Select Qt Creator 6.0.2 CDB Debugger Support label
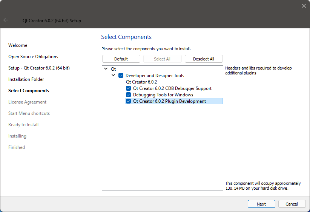Screen dimensions: 310x212 (x=172, y=88)
